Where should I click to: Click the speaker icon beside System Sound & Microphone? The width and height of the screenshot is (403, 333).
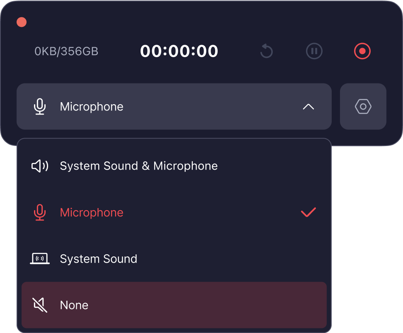[39, 165]
